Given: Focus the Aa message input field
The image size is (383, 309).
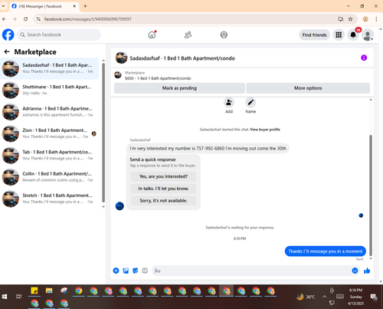Looking at the screenshot, I should [x=251, y=271].
